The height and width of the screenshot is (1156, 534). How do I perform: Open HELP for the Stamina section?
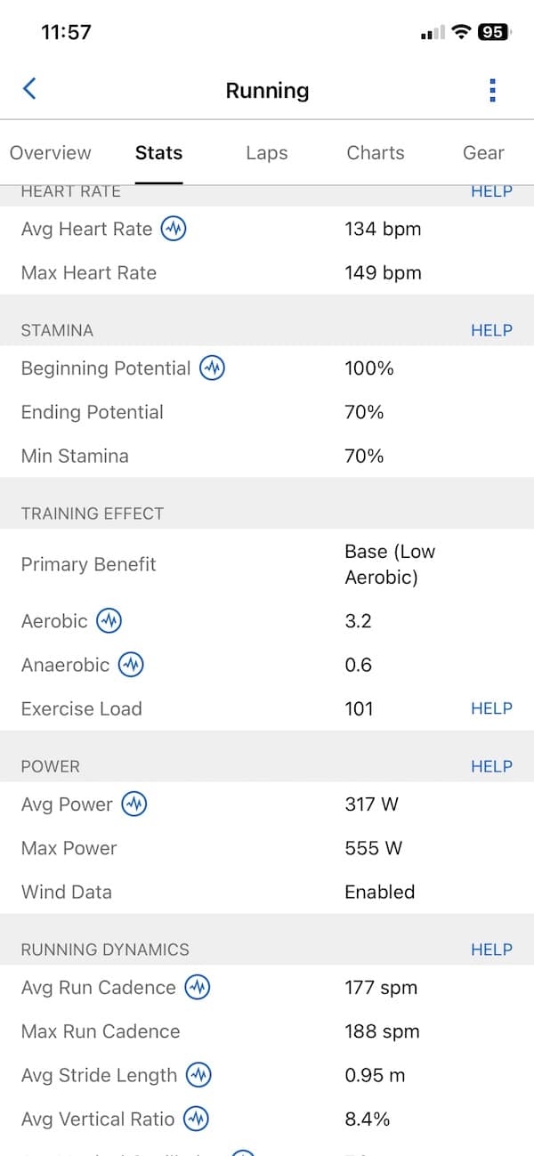[x=491, y=330]
